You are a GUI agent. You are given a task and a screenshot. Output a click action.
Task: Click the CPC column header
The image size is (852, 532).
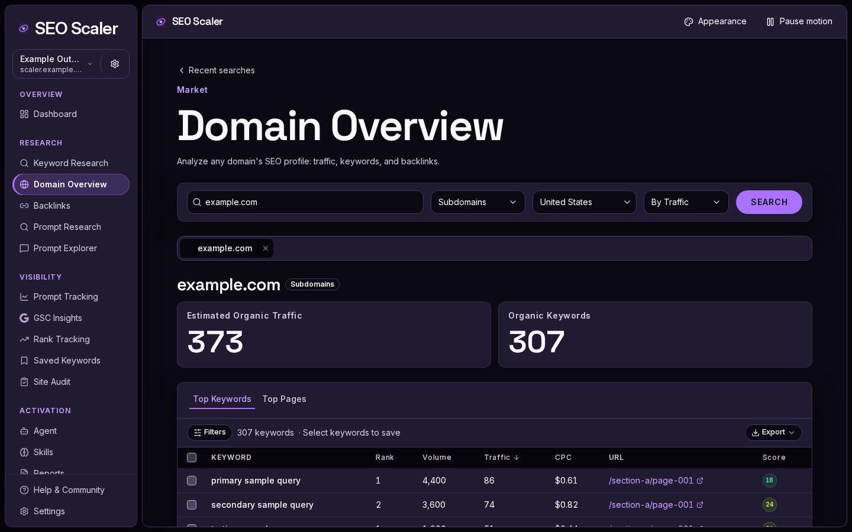tap(563, 458)
